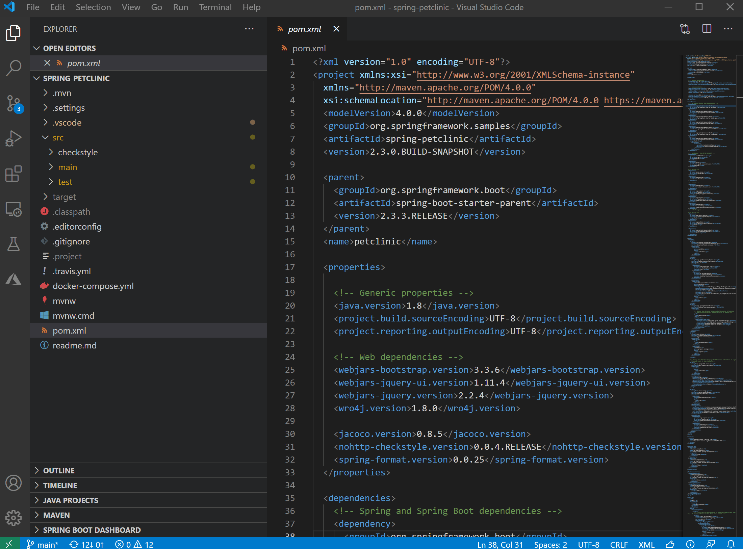Image resolution: width=743 pixels, height=549 pixels.
Task: Collapse the src folder
Action: point(58,137)
